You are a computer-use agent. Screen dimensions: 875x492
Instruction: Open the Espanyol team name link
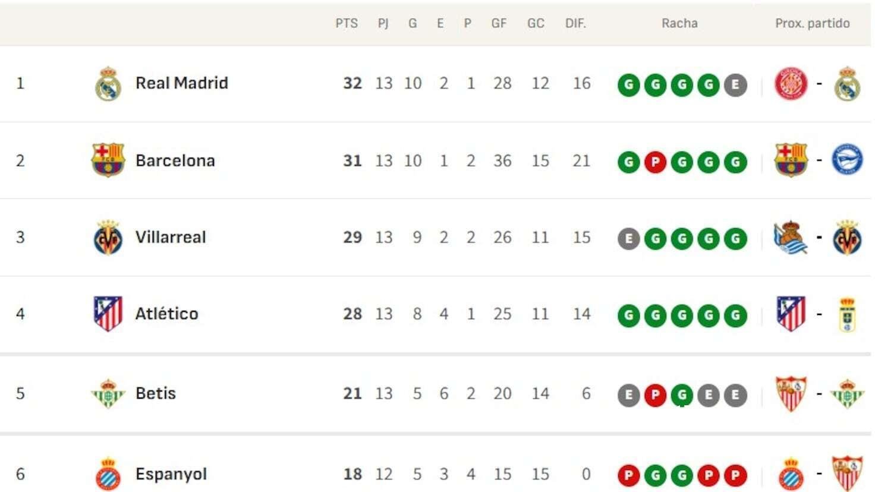click(171, 474)
